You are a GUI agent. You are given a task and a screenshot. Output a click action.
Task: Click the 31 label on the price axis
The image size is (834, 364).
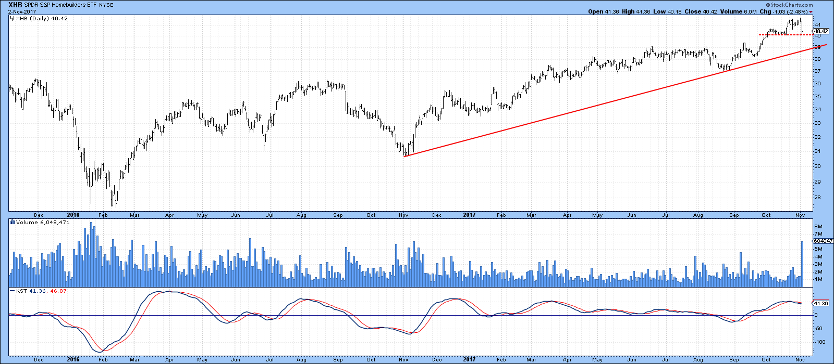coord(817,152)
